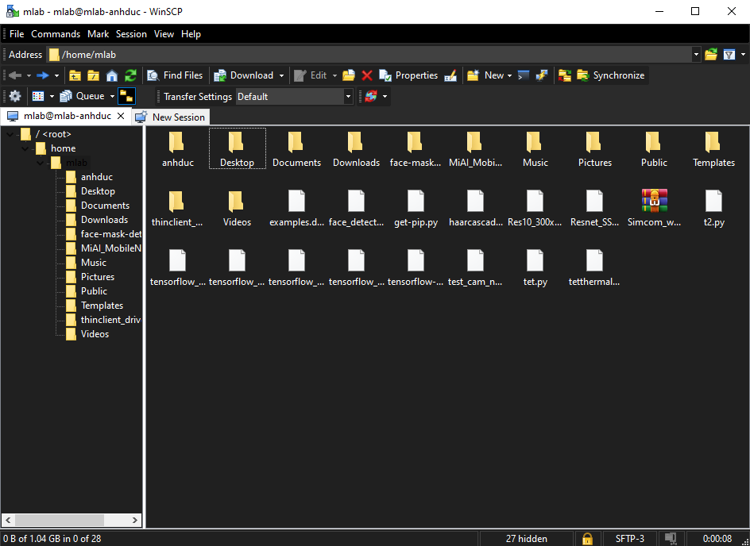Go forward with the blue arrow icon
This screenshot has width=750, height=546.
click(x=43, y=75)
